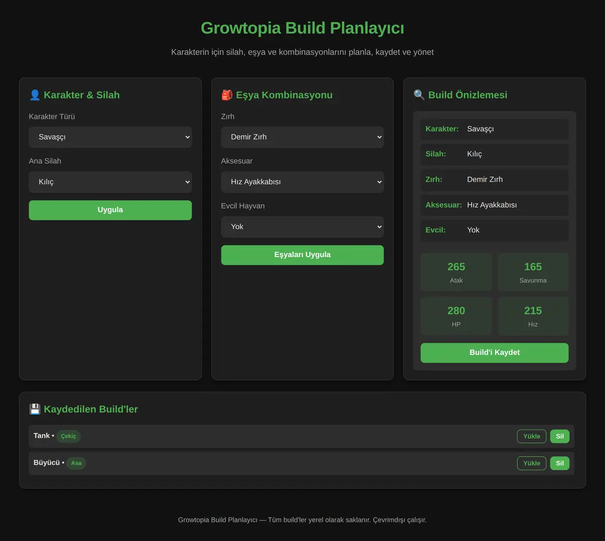Click the Çekiç tag on Tank build

[x=69, y=436]
